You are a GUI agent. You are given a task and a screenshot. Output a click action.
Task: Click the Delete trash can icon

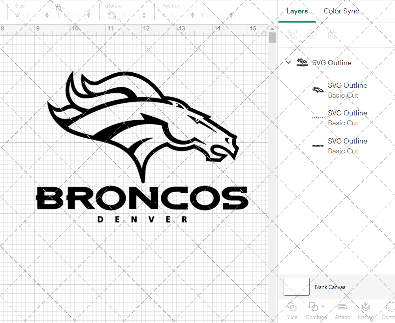pos(332,35)
